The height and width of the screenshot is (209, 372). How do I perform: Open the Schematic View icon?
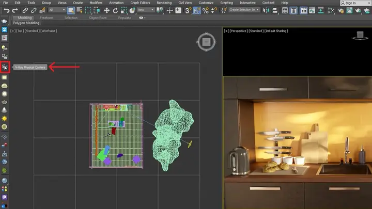point(320,10)
